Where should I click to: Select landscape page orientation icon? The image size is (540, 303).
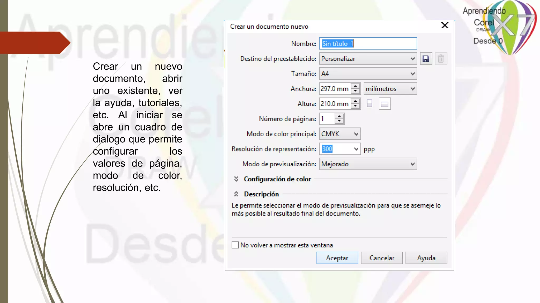[x=385, y=104]
